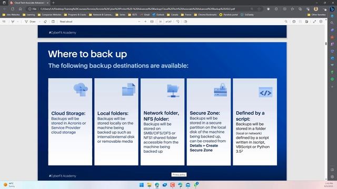This screenshot has height=189, width=337.
Task: Open the Series bookmarks folder
Action: (121, 15)
